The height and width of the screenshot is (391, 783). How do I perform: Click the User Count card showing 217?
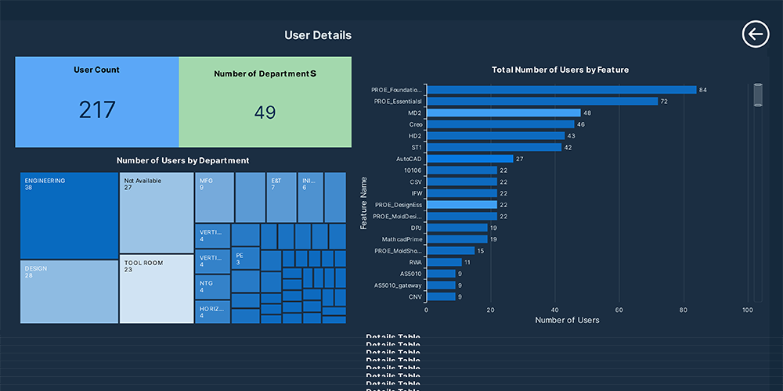pos(97,102)
